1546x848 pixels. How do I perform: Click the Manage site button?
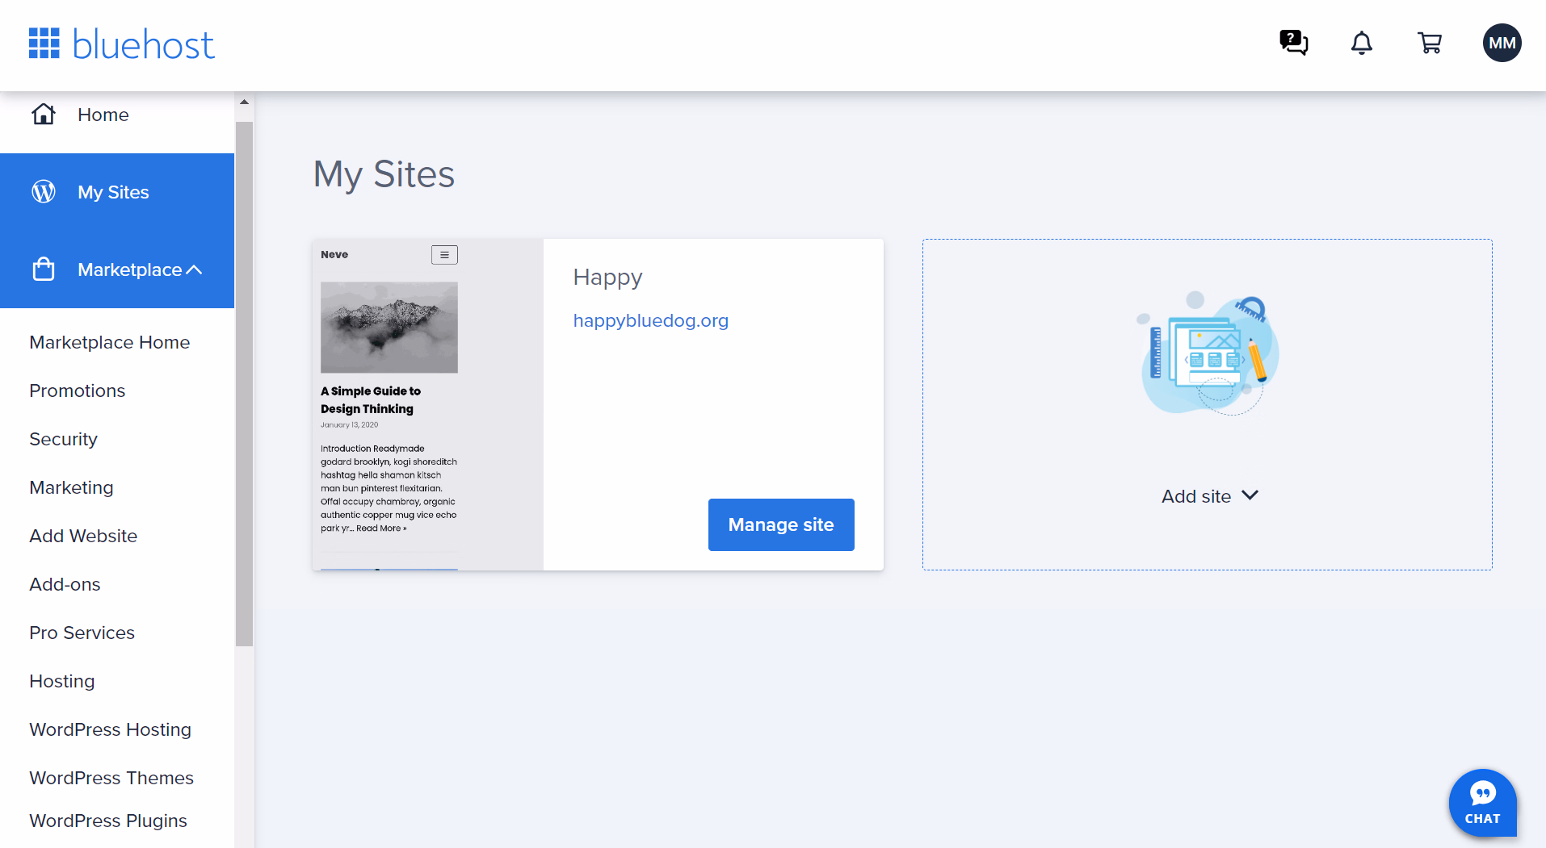[780, 524]
